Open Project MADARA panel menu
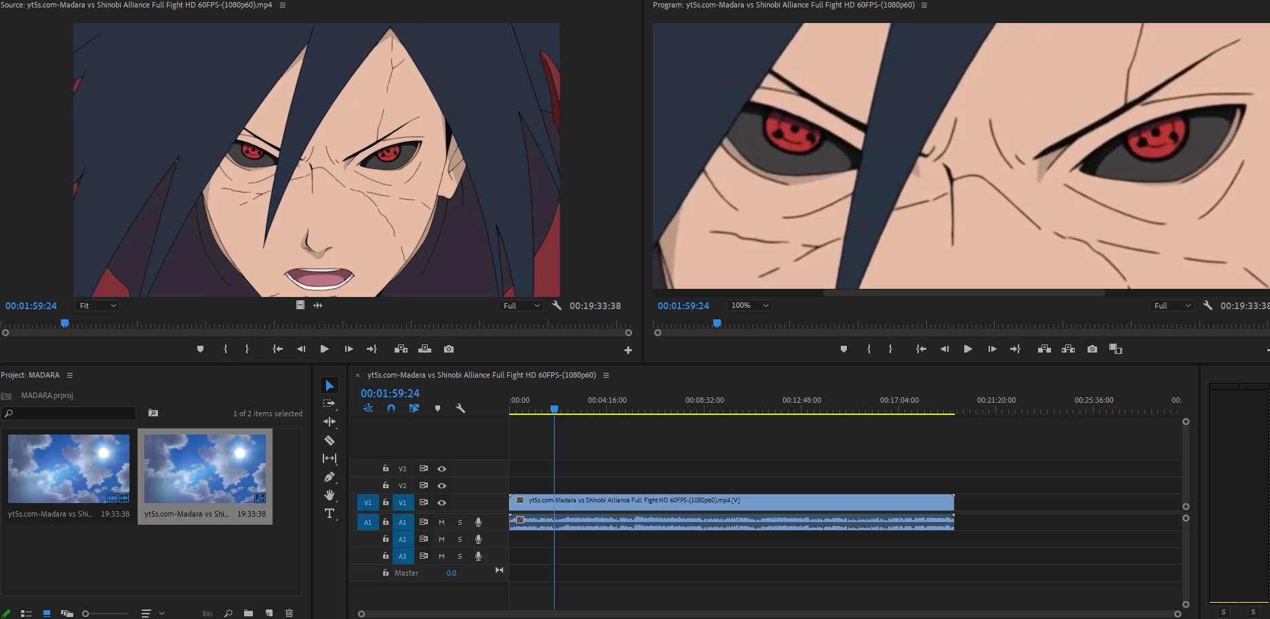This screenshot has height=619, width=1270. point(69,375)
